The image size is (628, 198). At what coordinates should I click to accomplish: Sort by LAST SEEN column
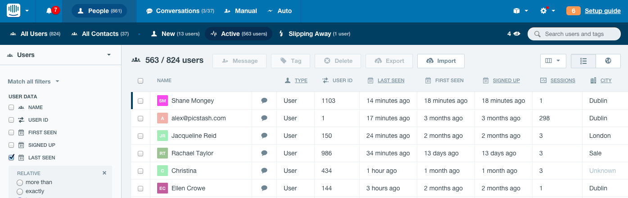click(391, 80)
